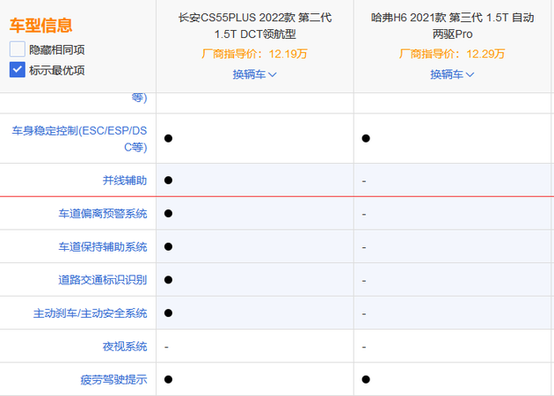The image size is (554, 396).
Task: Click 哈弗's filled dot in 车身稳定控制 row
Action: point(365,138)
